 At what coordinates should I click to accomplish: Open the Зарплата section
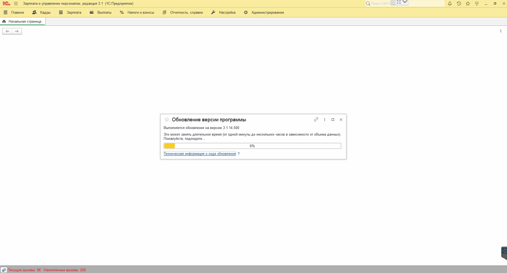click(70, 13)
